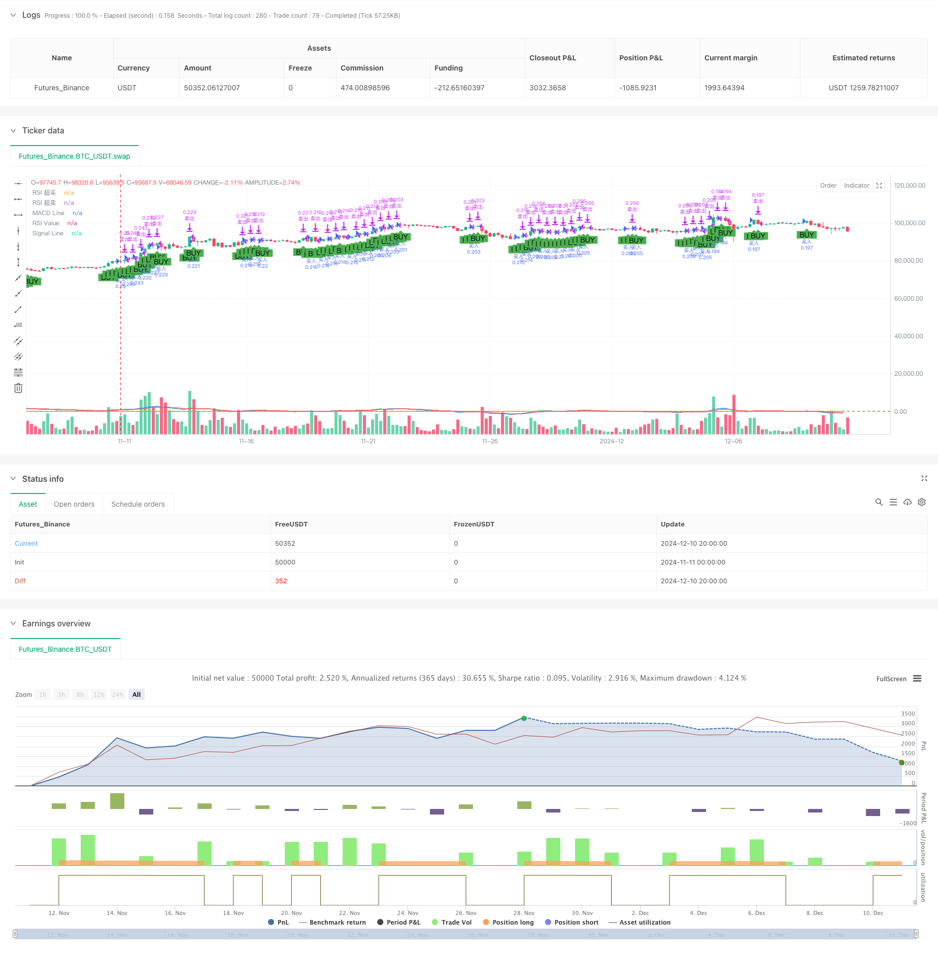Toggle the Position long legend series
The height and width of the screenshot is (954, 938).
508,923
